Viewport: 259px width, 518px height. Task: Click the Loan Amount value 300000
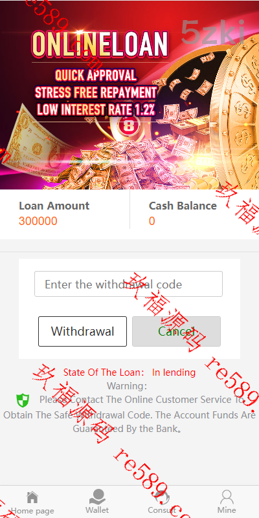click(38, 221)
